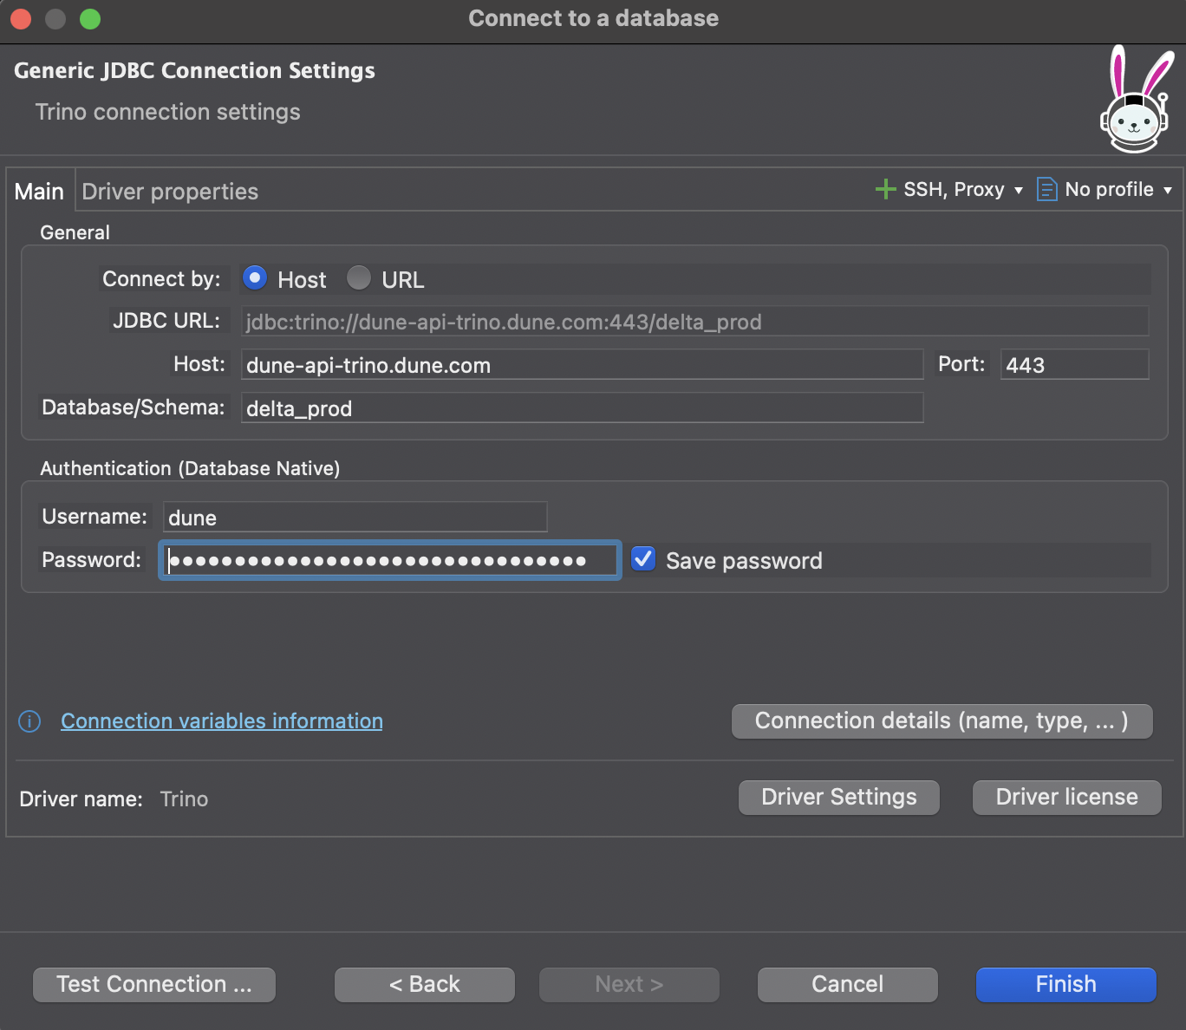Click the red close window button
This screenshot has width=1186, height=1030.
(x=21, y=18)
